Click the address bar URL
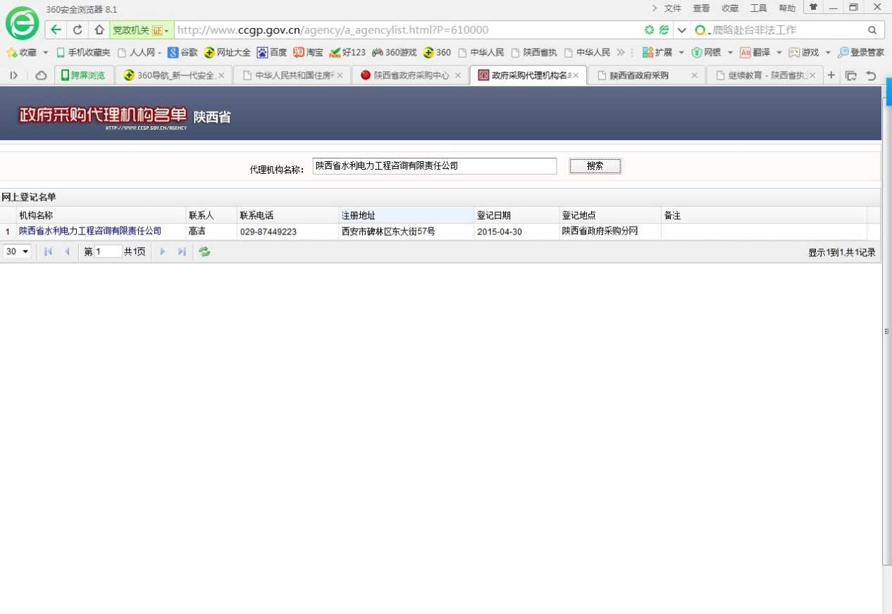This screenshot has height=614, width=892. 333,30
